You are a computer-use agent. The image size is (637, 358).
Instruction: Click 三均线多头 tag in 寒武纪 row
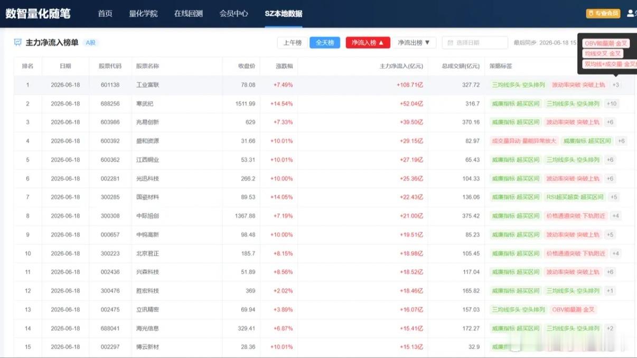coord(573,103)
